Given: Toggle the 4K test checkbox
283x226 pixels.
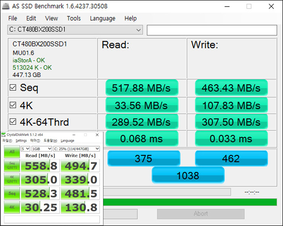Looking at the screenshot, I should [13, 105].
